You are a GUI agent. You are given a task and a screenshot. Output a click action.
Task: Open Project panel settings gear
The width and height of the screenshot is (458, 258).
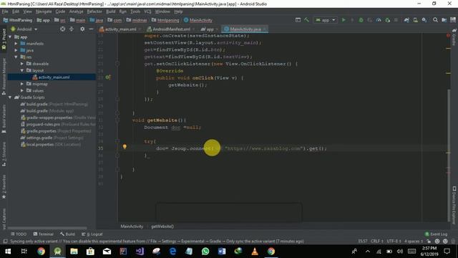[82, 29]
